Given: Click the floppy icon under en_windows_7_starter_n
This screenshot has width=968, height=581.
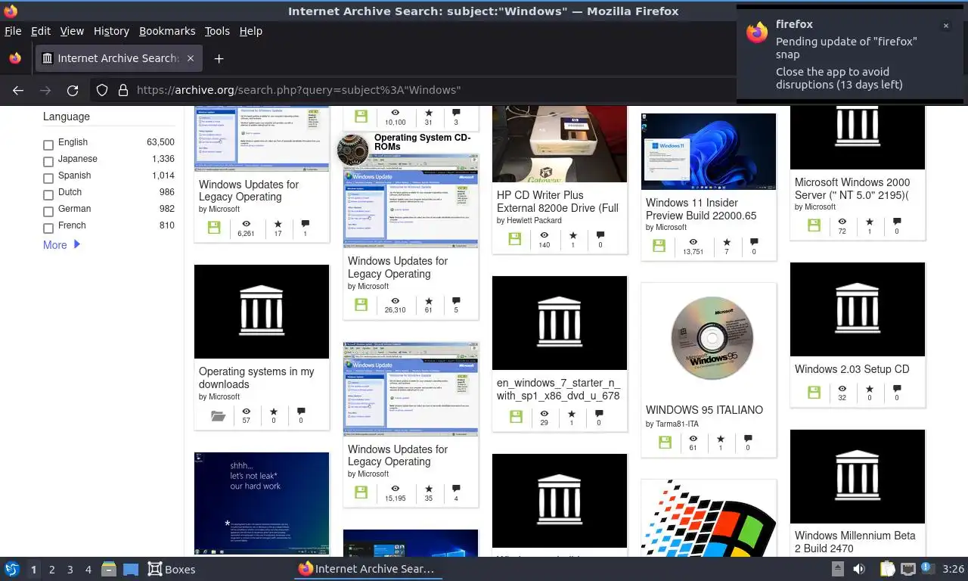Looking at the screenshot, I should coord(516,417).
